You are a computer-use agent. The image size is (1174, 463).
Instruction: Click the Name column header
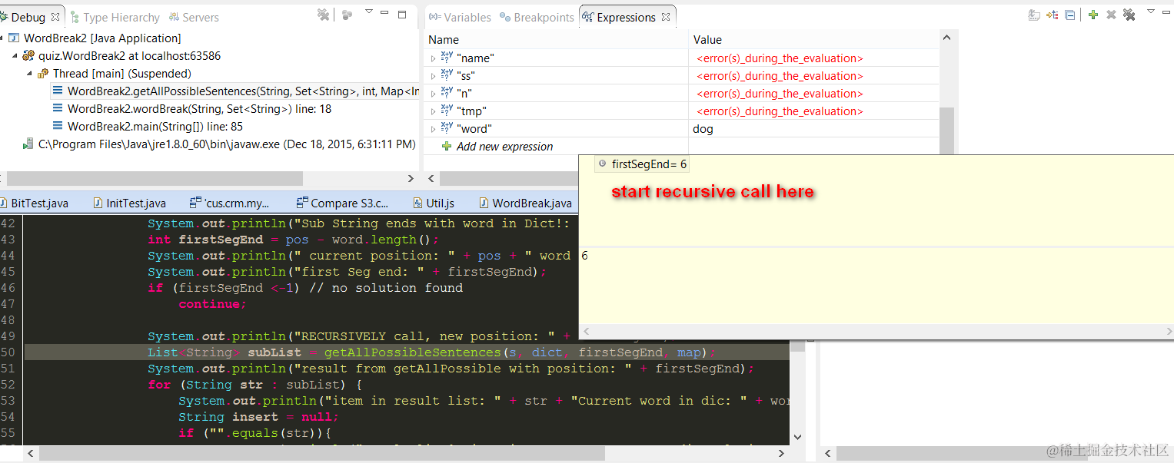click(556, 40)
